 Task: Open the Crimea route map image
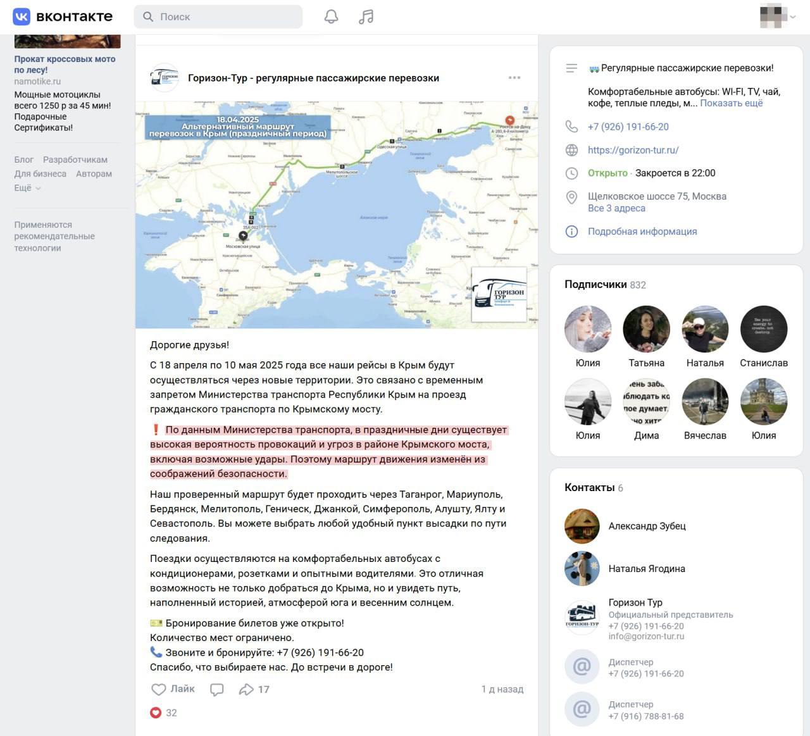coord(336,215)
